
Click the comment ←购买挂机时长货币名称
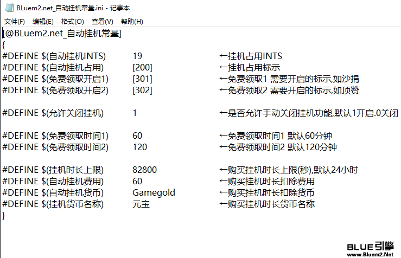pyautogui.click(x=267, y=204)
